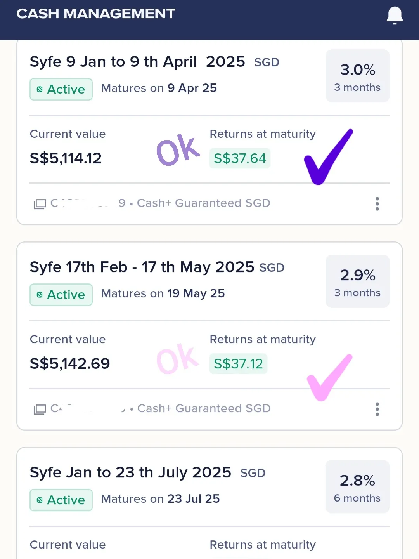Tap Active status badge on second portfolio
Screen dimensions: 419x559
[x=61, y=295]
